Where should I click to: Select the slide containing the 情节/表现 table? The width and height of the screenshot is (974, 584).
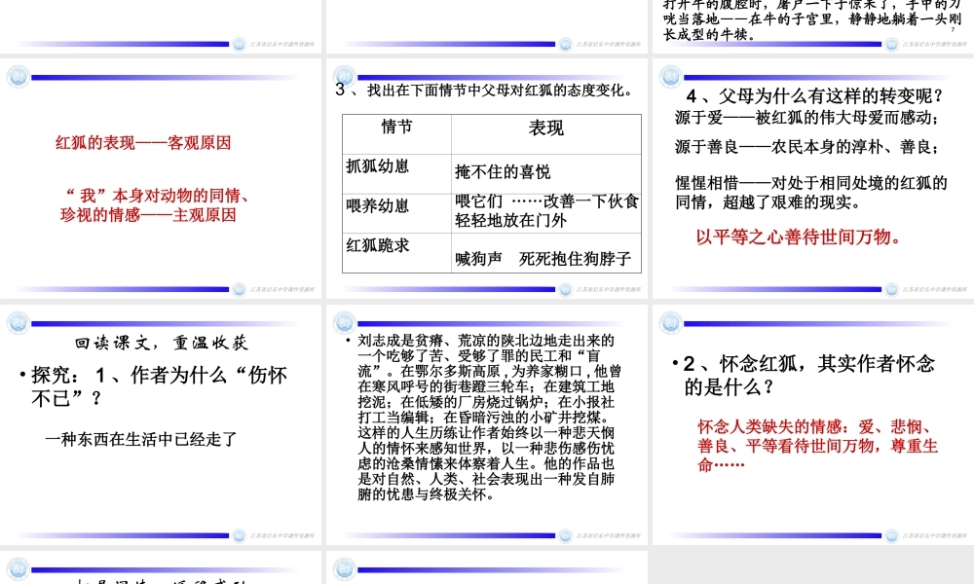tap(487, 178)
